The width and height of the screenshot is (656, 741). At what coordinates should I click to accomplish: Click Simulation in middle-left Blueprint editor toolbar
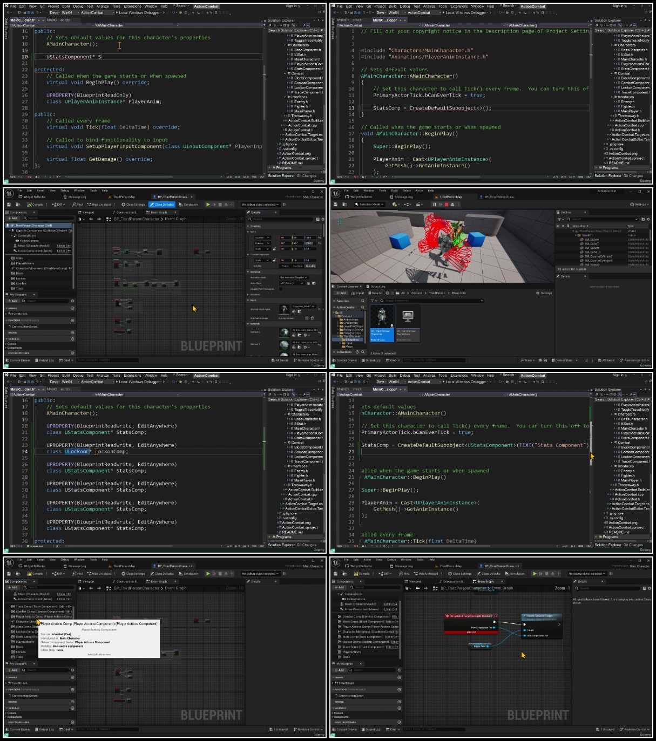pos(188,205)
